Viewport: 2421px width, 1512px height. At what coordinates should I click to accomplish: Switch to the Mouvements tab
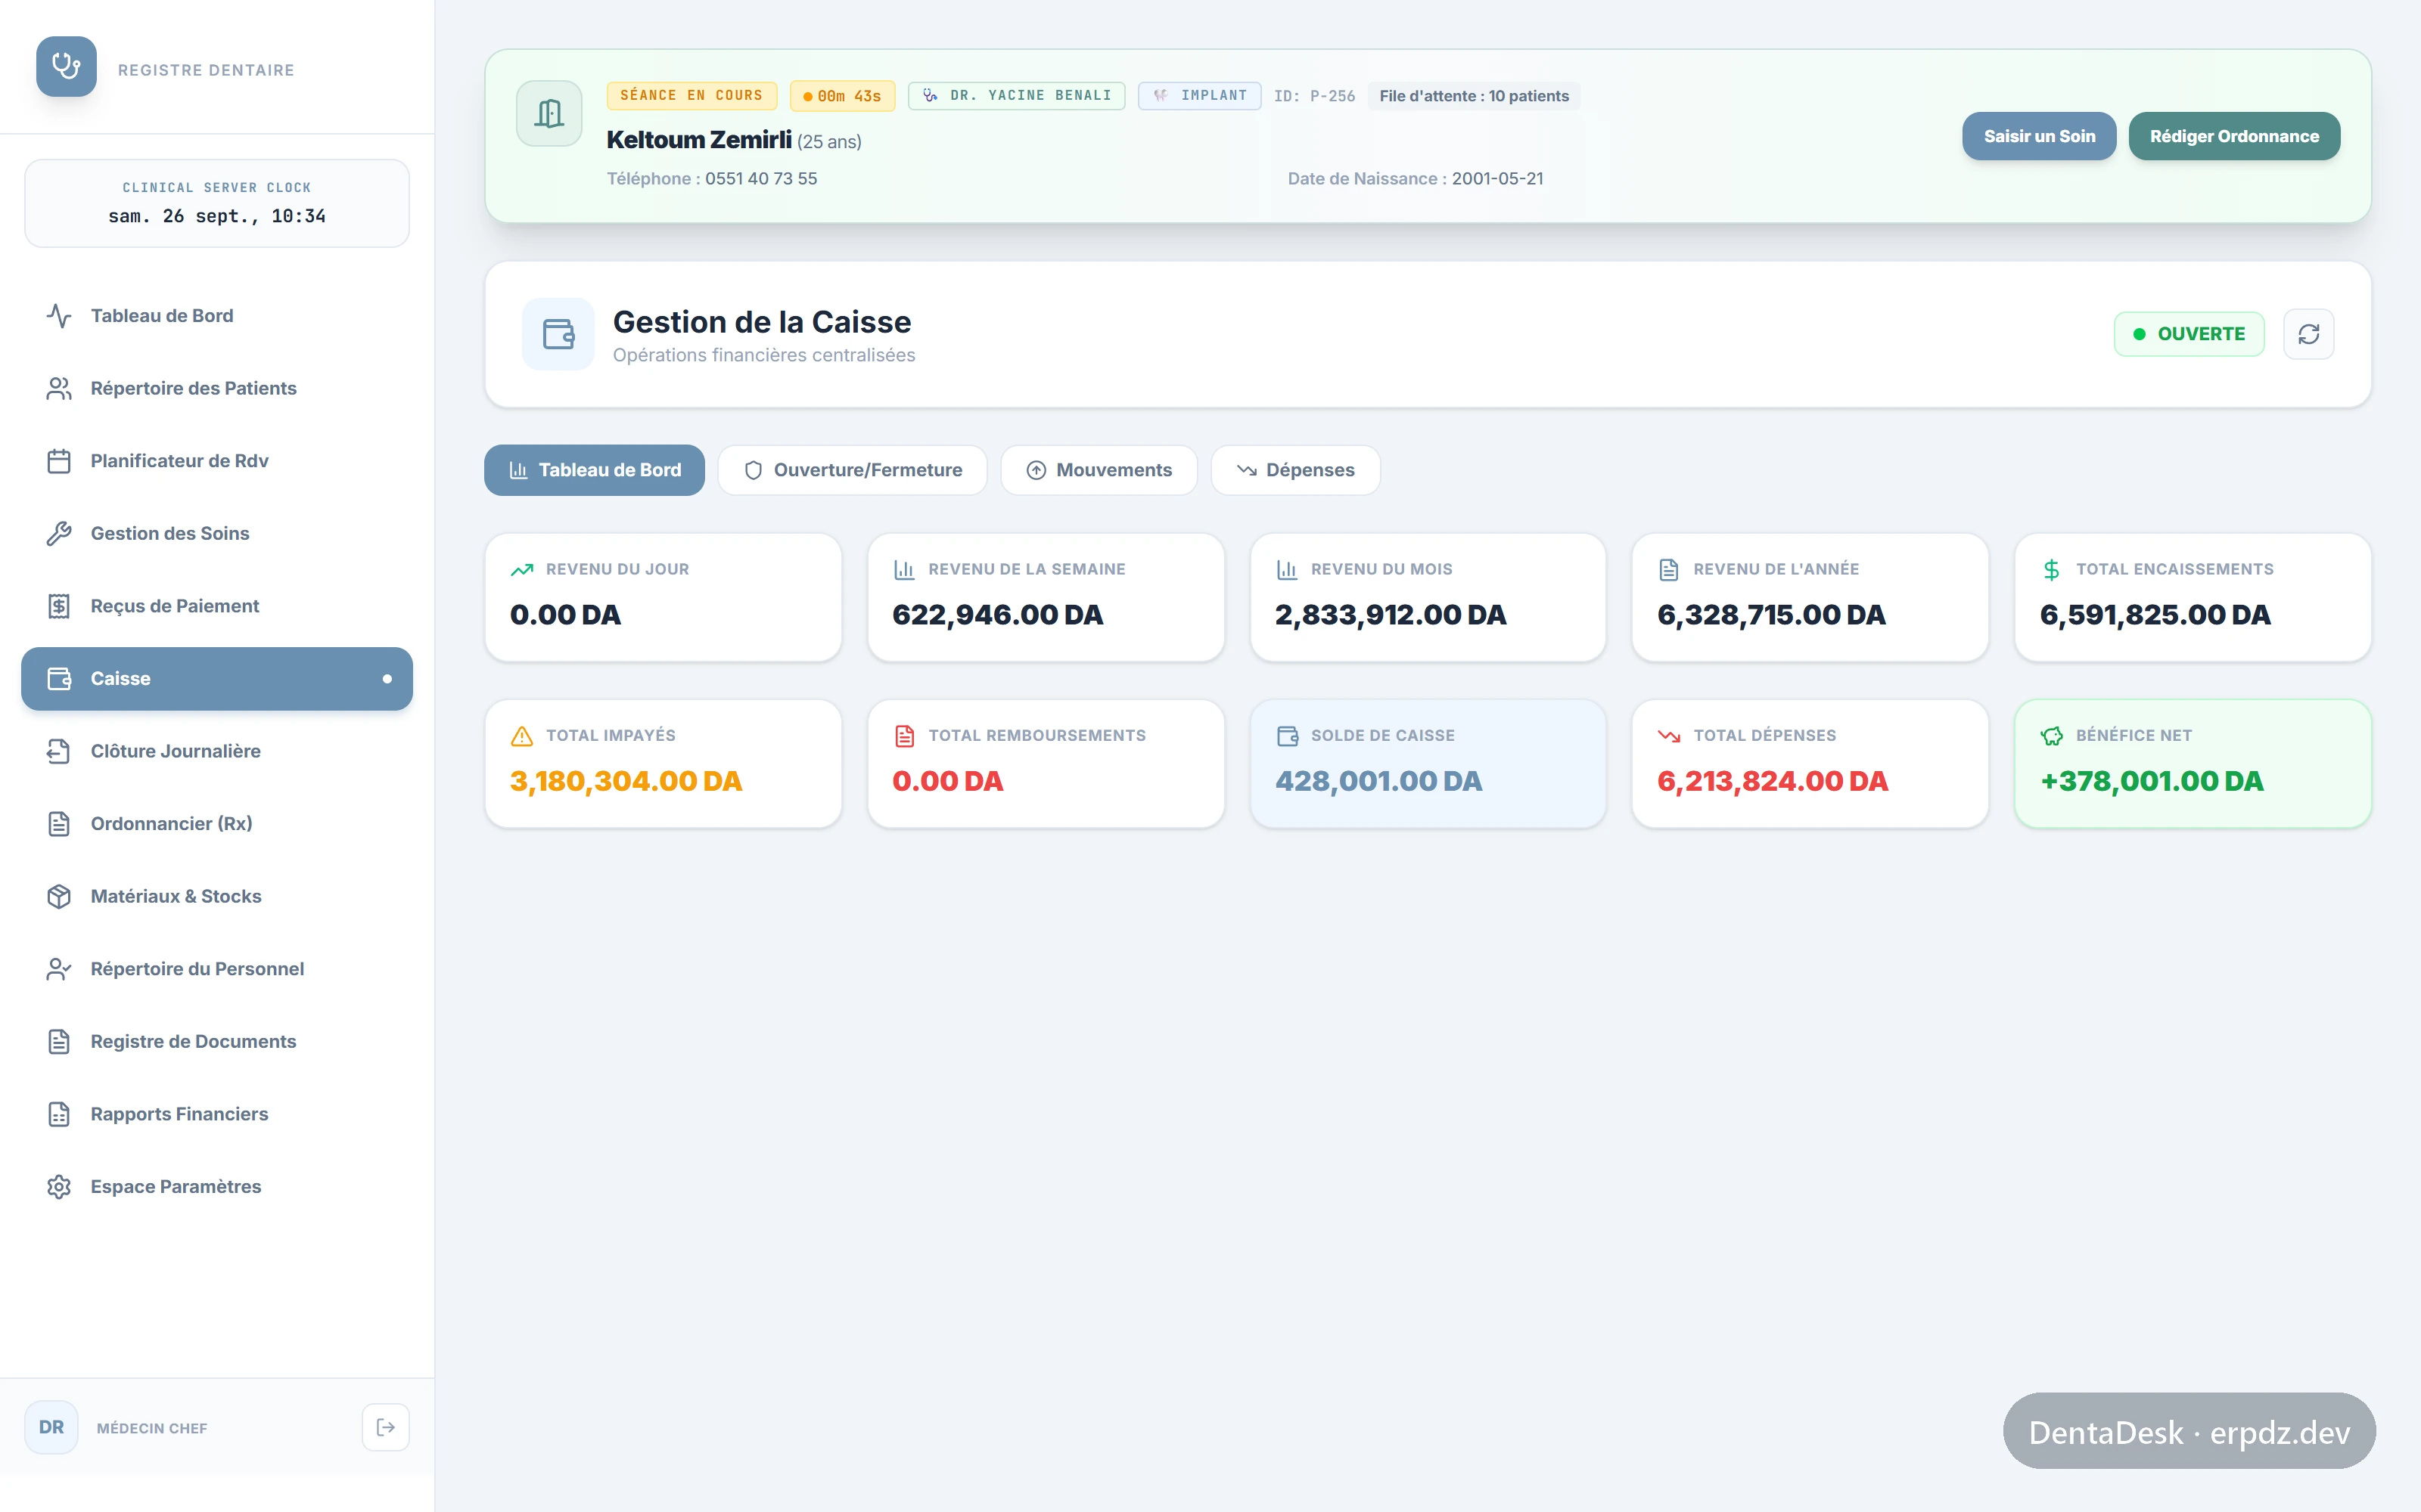point(1099,470)
